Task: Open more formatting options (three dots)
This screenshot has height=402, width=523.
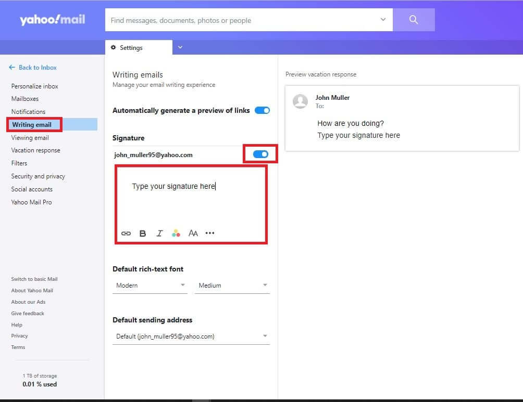Action: pyautogui.click(x=210, y=233)
